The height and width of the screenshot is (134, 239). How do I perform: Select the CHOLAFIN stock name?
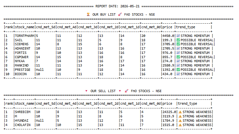click(23, 125)
